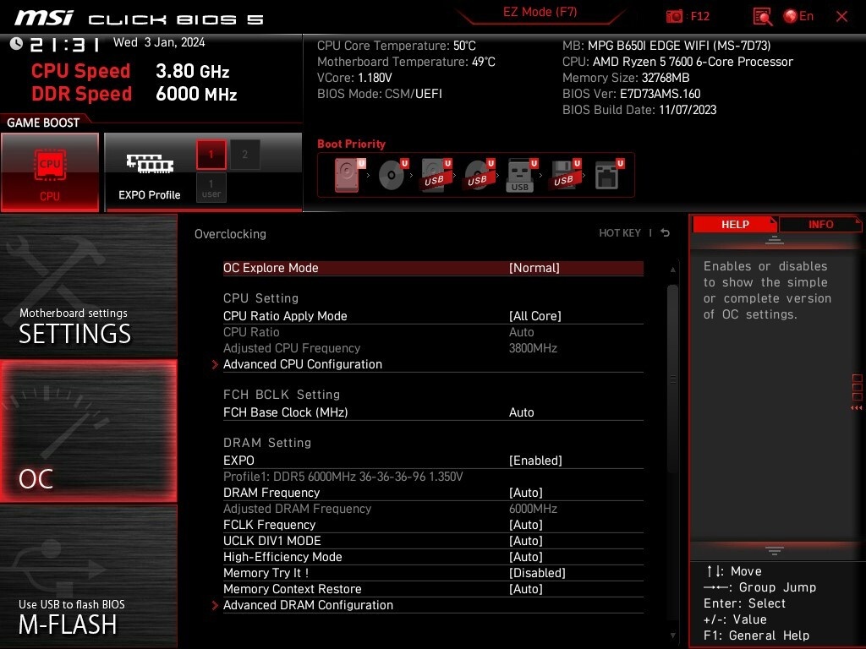Click the network boot device icon

pyautogui.click(x=608, y=175)
